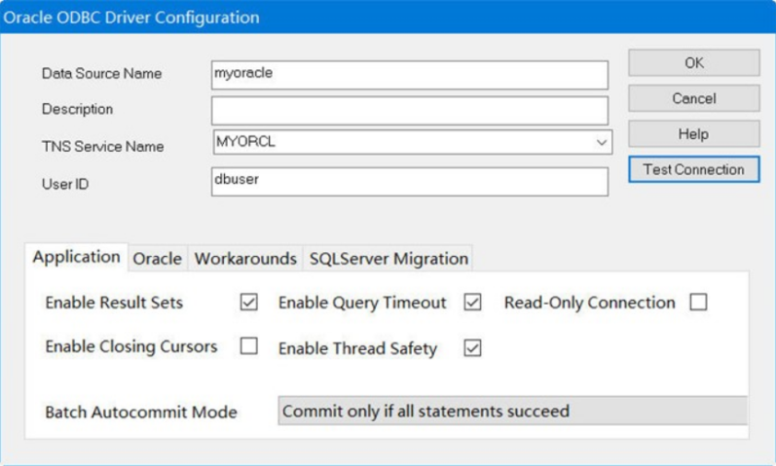The image size is (776, 466).
Task: Select the MYORCL text in TNS Service Name
Action: 246,143
